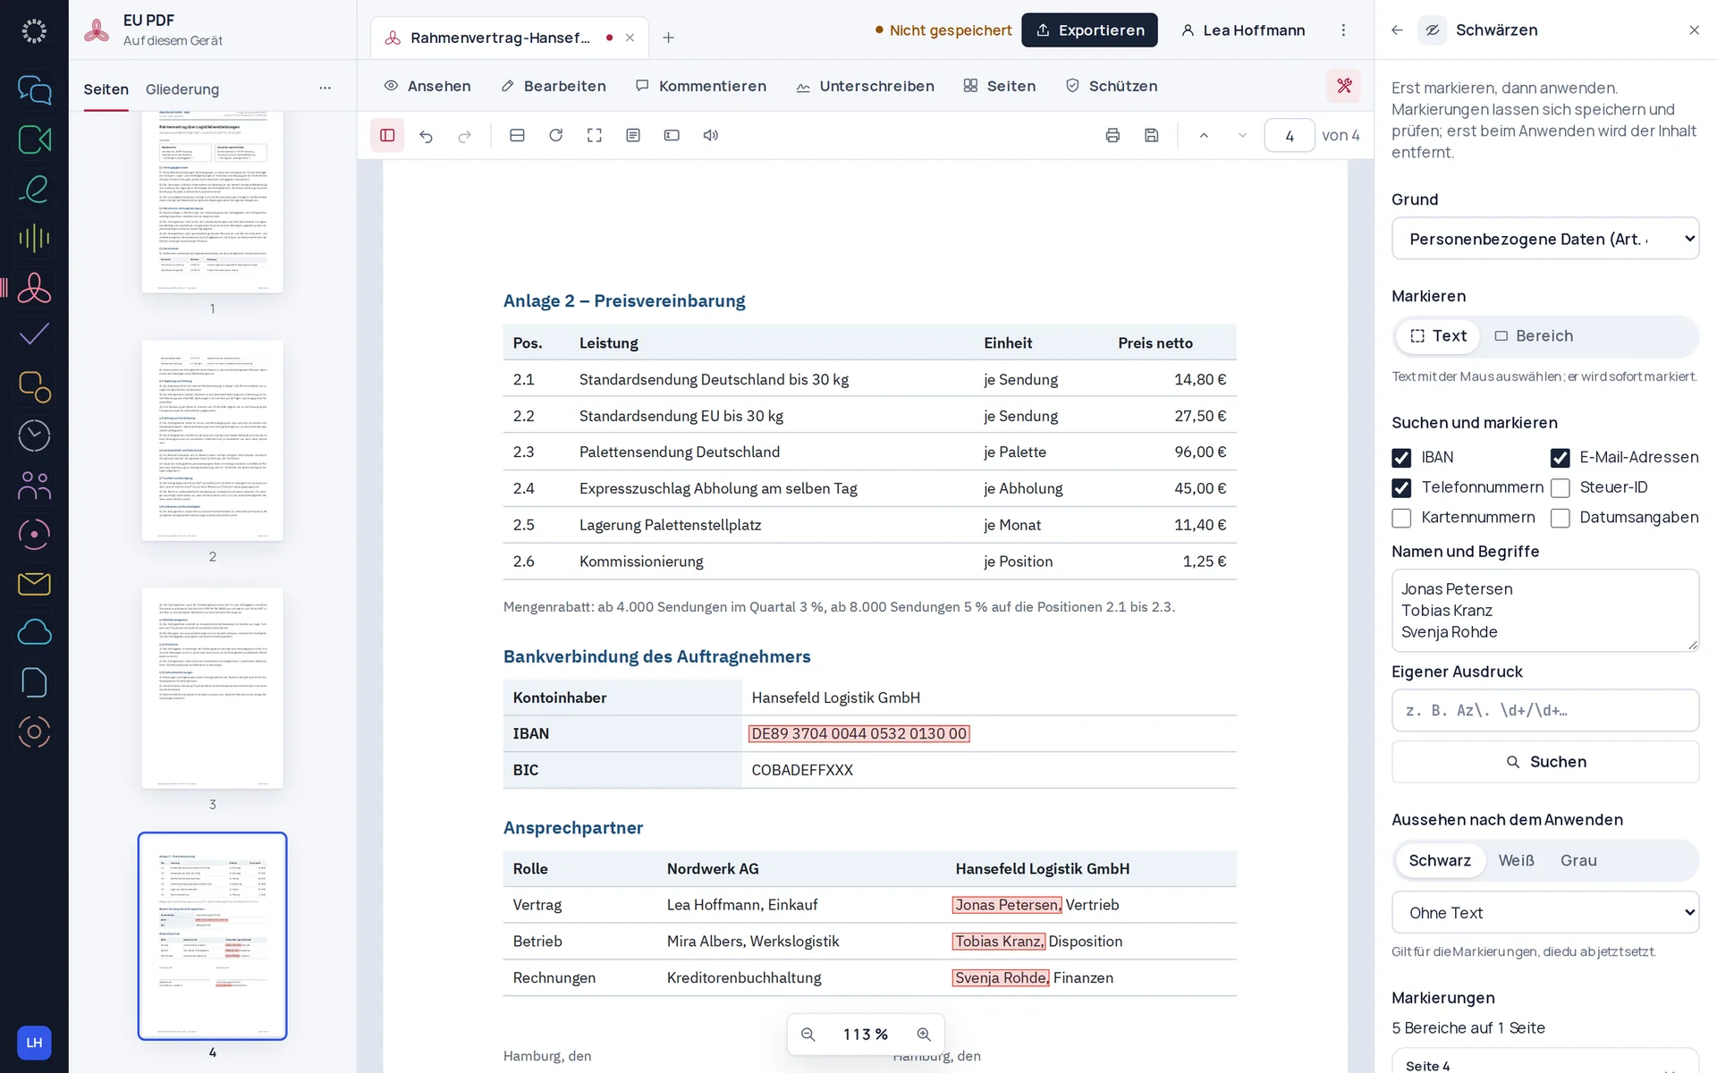Redo the last action

[464, 135]
